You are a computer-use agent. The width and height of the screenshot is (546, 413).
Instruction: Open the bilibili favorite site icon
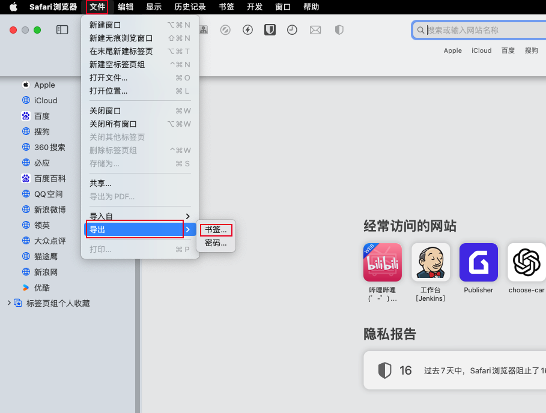tap(382, 262)
